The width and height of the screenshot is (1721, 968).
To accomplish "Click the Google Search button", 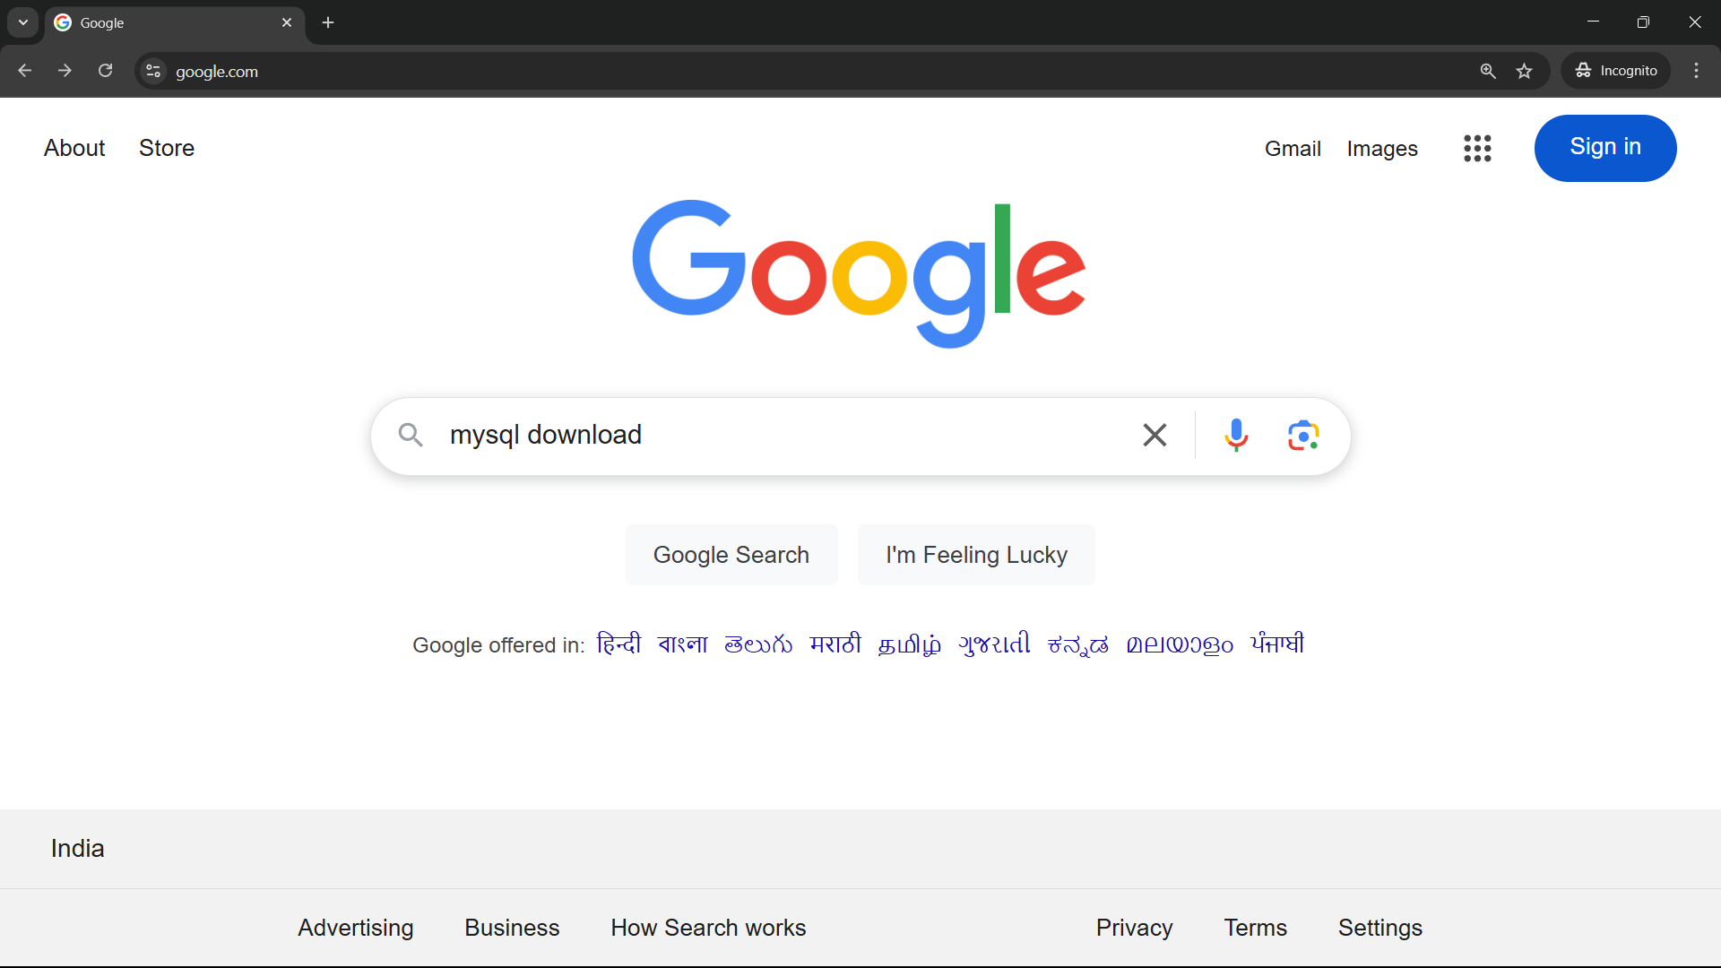I will coord(731,555).
